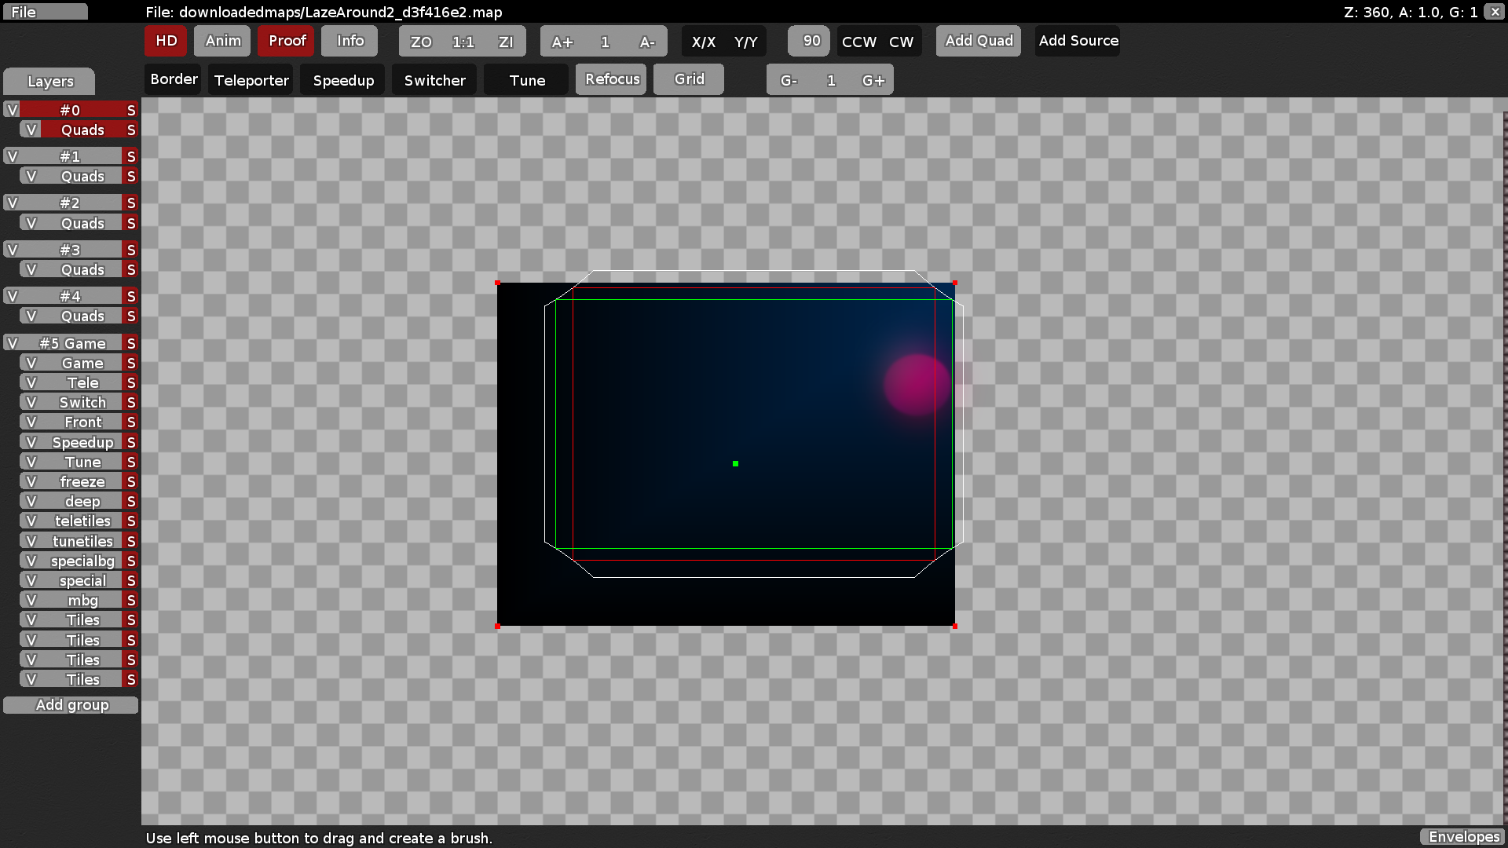Toggle HD view mode
The width and height of the screenshot is (1508, 848).
[x=165, y=41]
